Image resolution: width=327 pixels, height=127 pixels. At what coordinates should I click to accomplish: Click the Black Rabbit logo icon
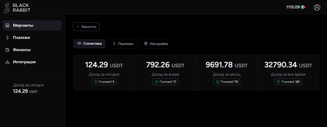pyautogui.click(x=7, y=7)
